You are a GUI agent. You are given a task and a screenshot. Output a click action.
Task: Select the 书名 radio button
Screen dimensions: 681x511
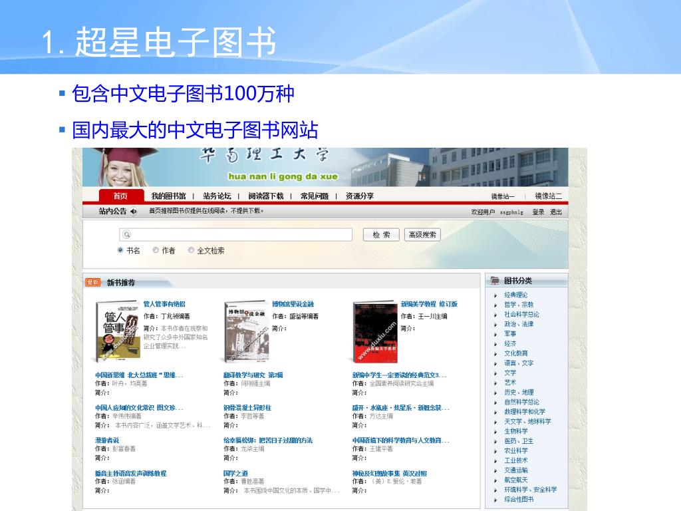coord(120,250)
